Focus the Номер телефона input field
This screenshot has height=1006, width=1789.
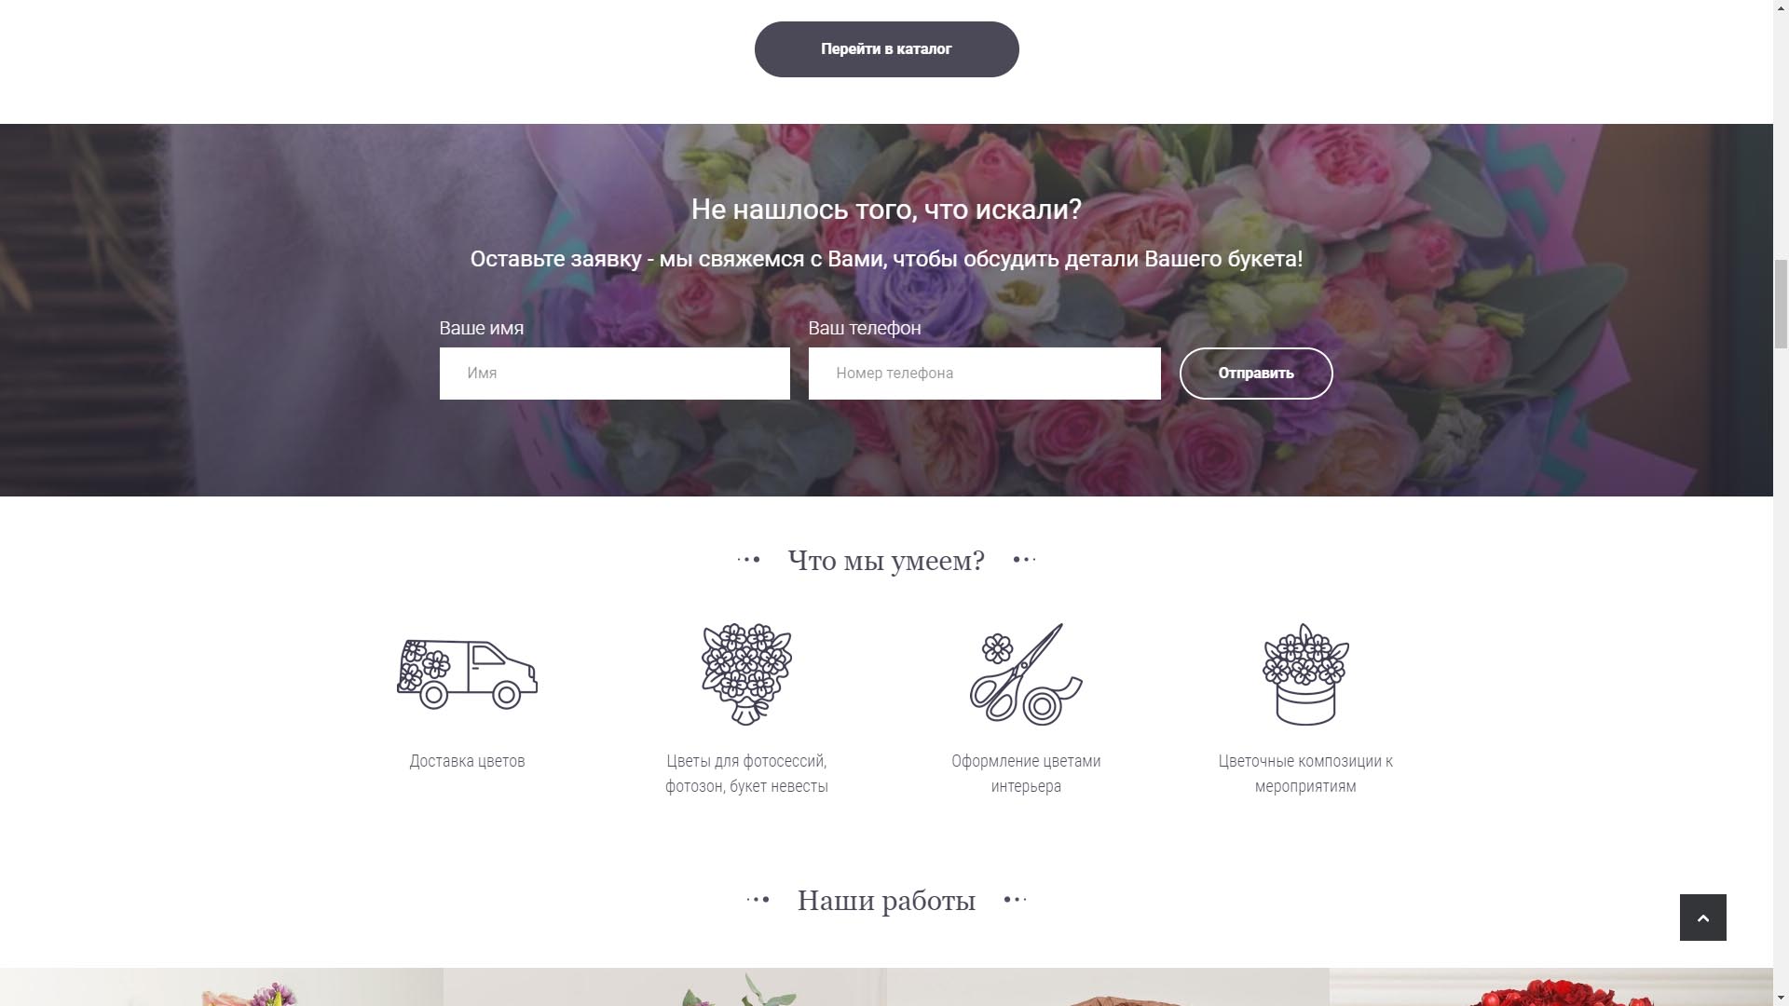tap(985, 374)
